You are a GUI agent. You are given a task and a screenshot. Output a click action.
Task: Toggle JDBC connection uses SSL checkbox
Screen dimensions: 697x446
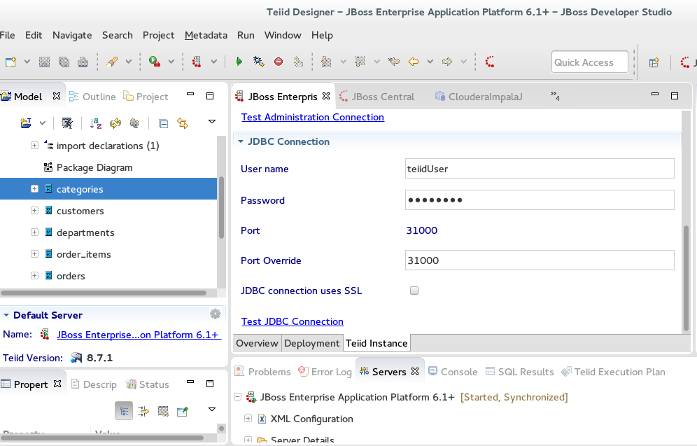tap(414, 291)
